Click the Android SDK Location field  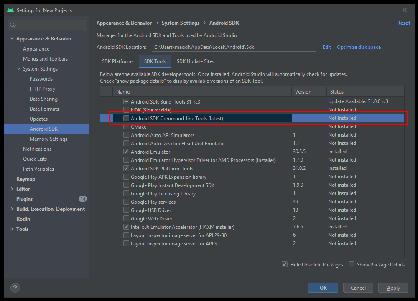[x=234, y=47]
